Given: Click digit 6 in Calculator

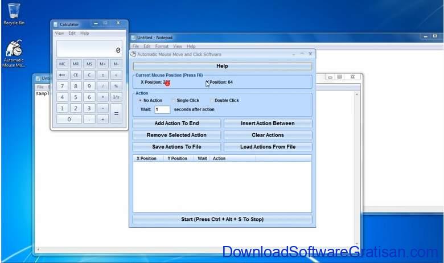Looking at the screenshot, I should click(x=89, y=97).
